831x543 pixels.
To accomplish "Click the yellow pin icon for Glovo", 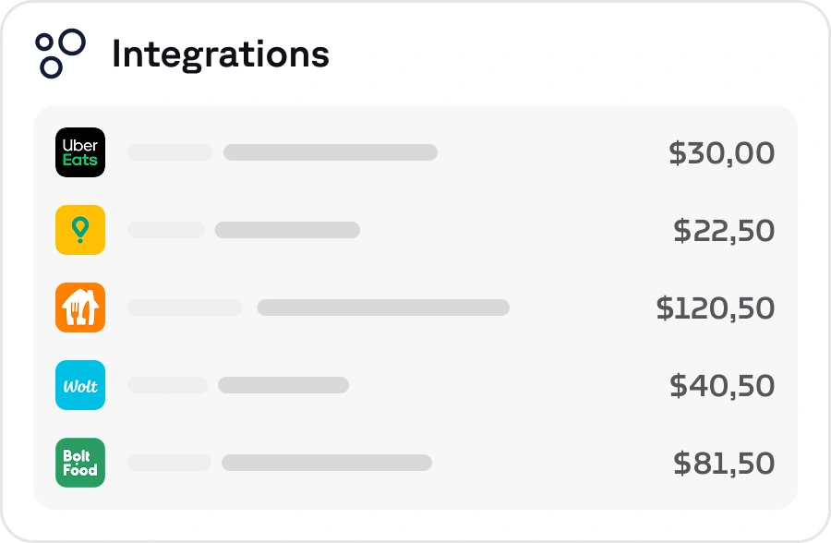I will tap(80, 230).
